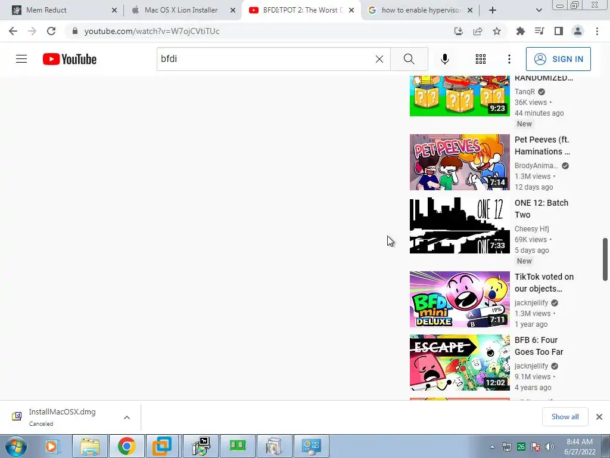Open the VMware taskbar icon
Viewport: 610px width, 458px height.
point(162,446)
